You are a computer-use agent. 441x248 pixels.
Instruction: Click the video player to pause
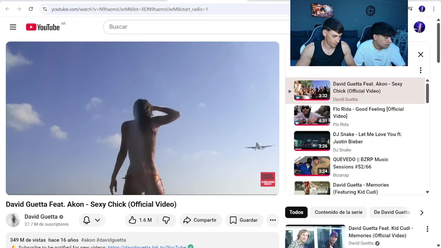(142, 118)
